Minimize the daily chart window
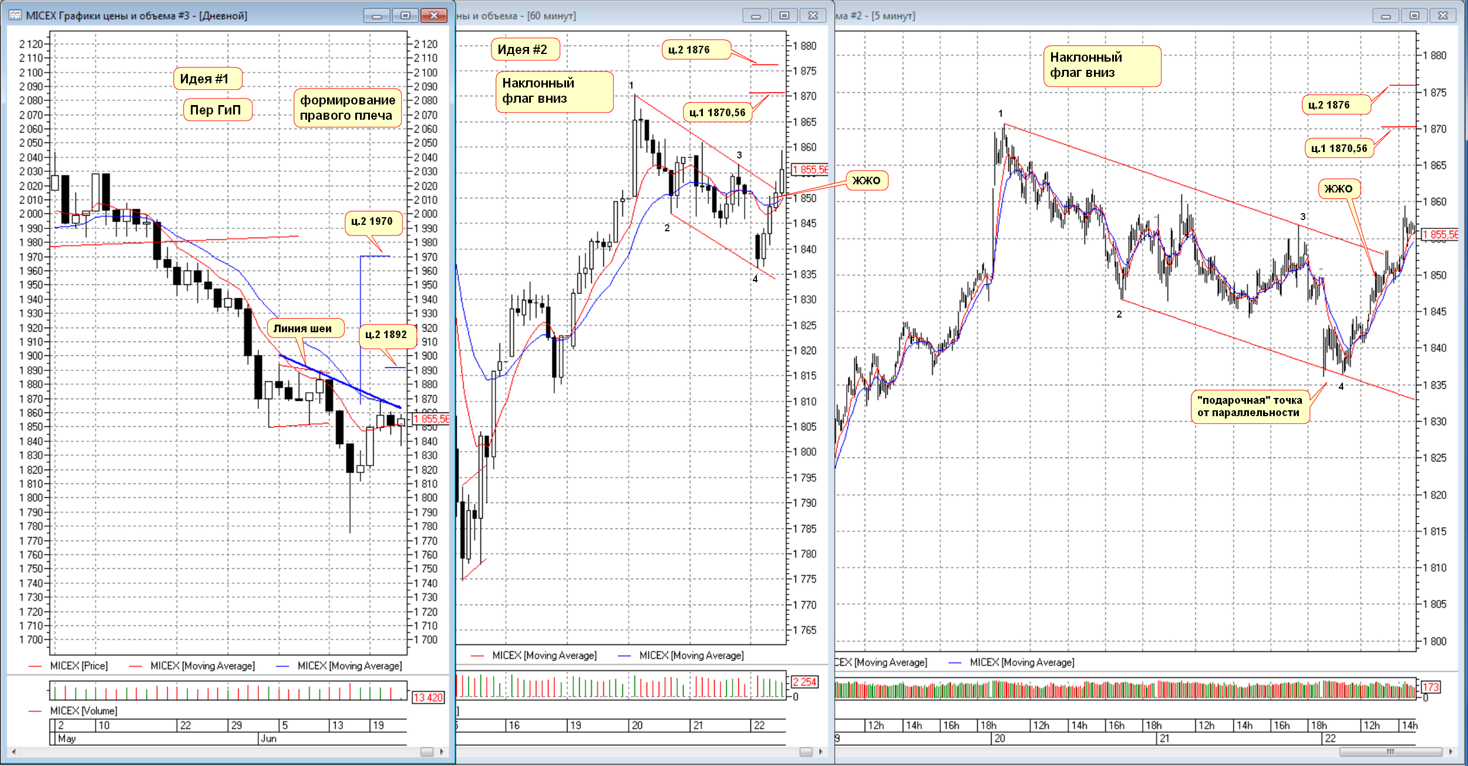1468x766 pixels. click(377, 16)
